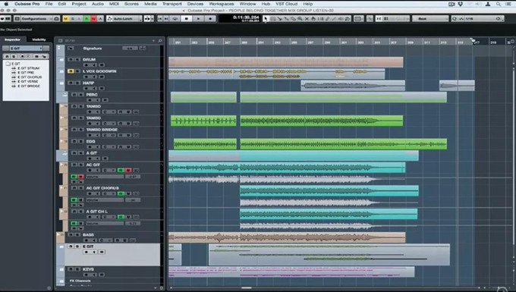Viewport: 516px width, 292px height.
Task: Open the VST Cloud menu
Action: point(287,4)
